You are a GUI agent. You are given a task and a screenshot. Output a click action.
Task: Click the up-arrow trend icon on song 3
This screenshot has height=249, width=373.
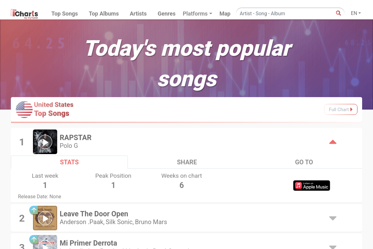(x=34, y=239)
